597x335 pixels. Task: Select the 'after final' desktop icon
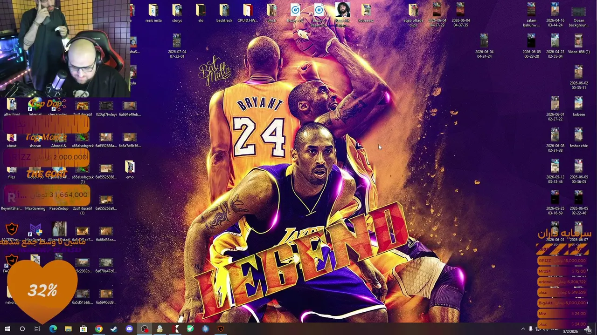coord(12,107)
